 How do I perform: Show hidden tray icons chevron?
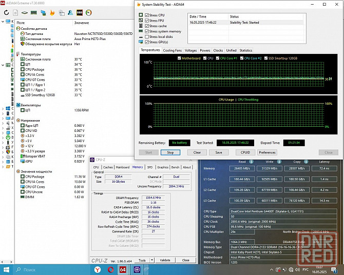272,269
